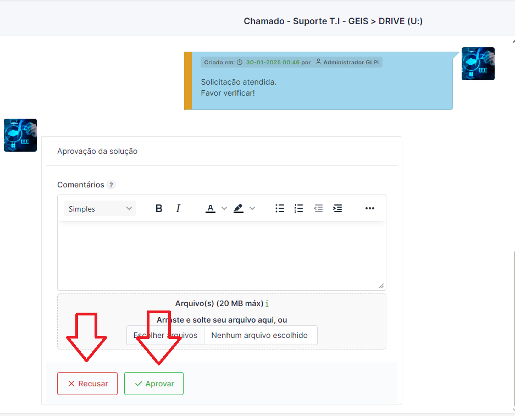The image size is (515, 416).
Task: Click the Comentários help question mark icon
Action: tap(111, 185)
